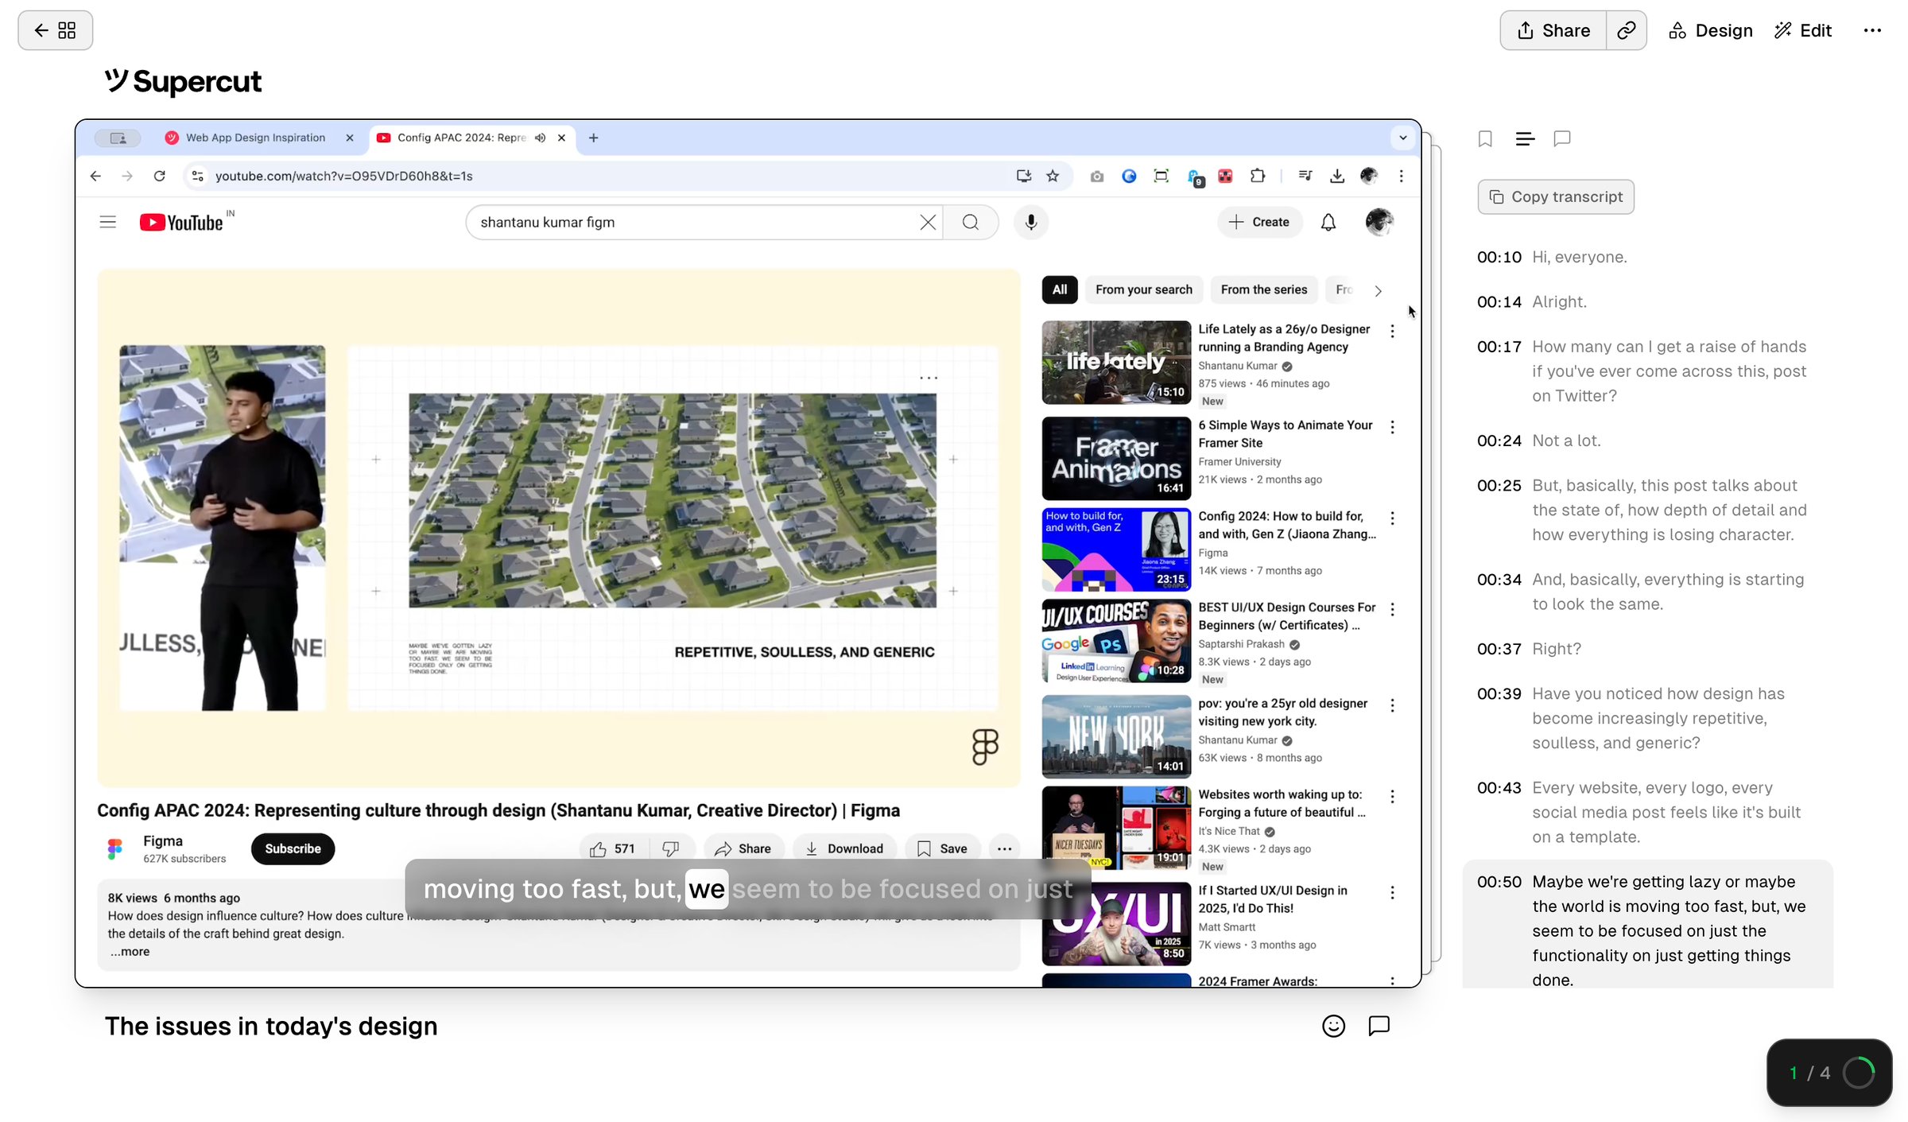The image size is (1908, 1122).
Task: Expand the browser tab search dropdown
Action: coord(1403,138)
